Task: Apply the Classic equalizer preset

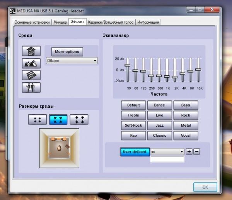Action: [160, 136]
